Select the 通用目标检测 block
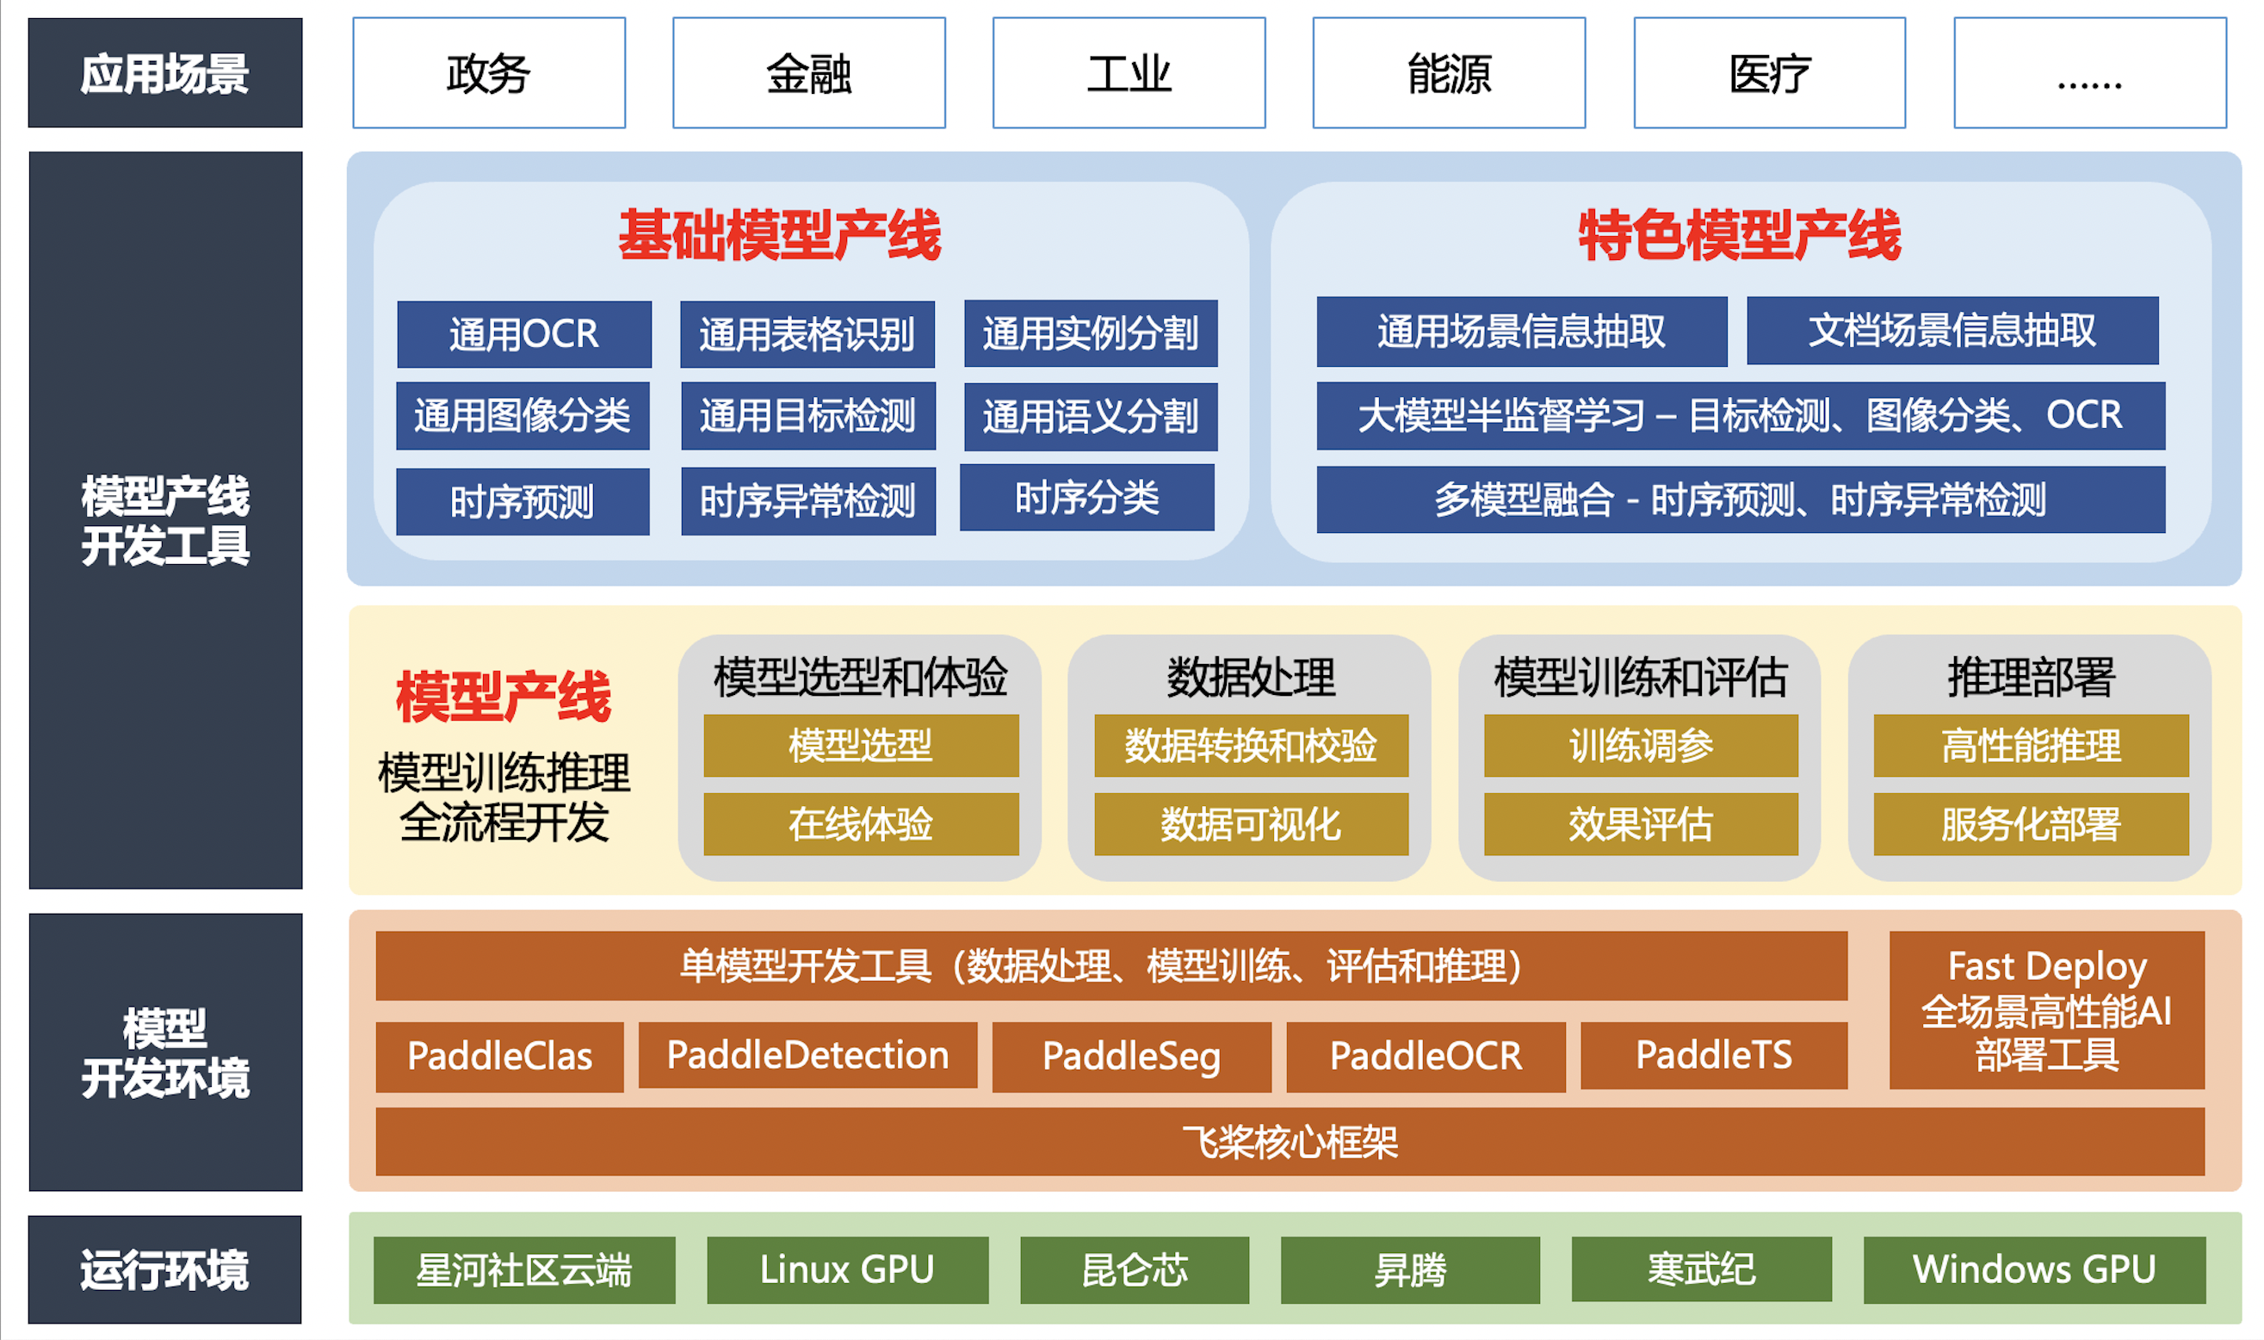 click(x=808, y=416)
